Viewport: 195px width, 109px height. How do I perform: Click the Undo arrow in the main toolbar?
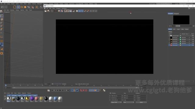pos(2,7)
